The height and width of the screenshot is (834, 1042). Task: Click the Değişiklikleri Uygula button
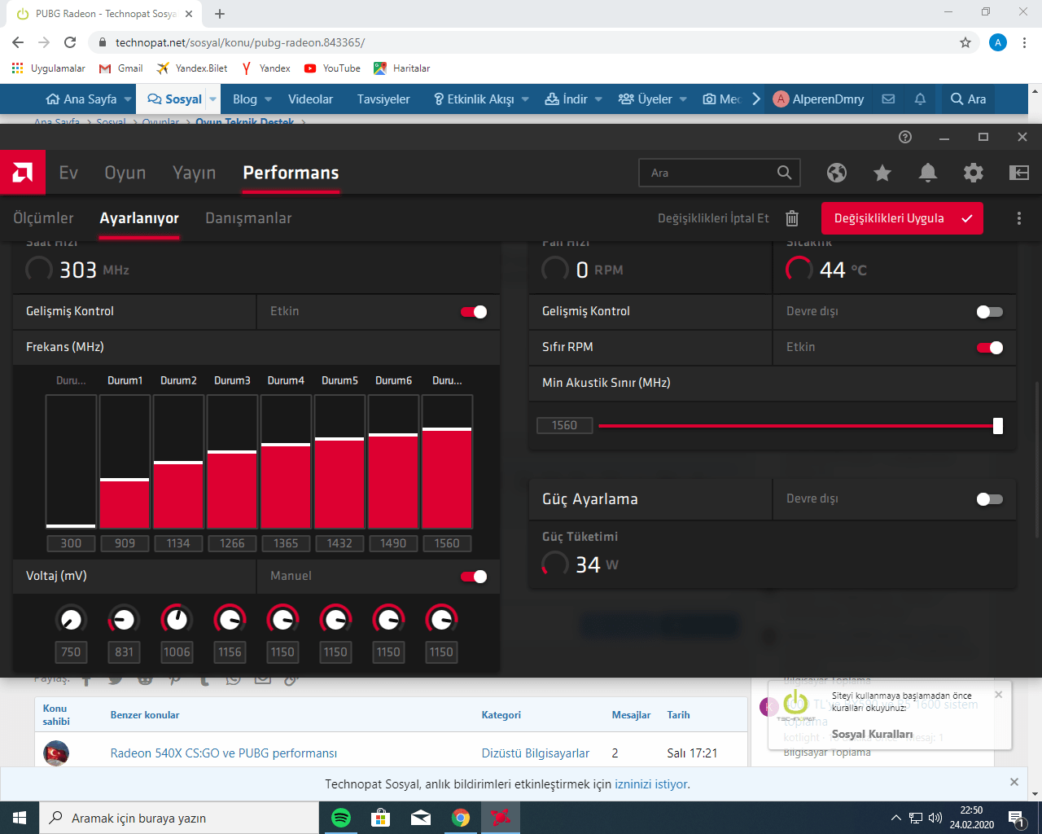tap(902, 218)
